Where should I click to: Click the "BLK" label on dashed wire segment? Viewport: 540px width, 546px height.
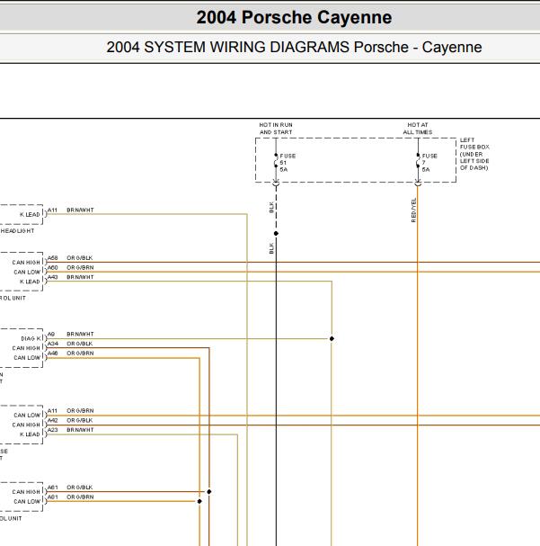point(271,208)
